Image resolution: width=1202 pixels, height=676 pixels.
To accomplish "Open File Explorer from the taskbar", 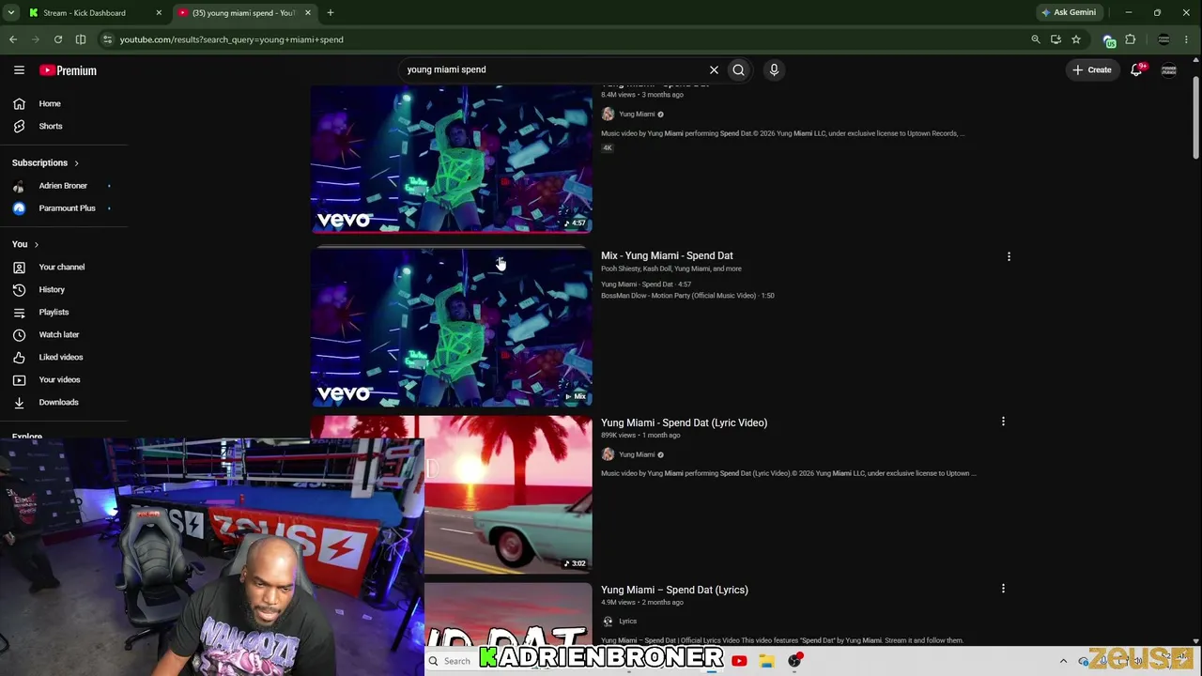I will pos(767,661).
